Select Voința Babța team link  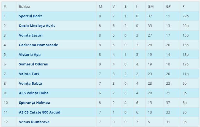point(31,84)
